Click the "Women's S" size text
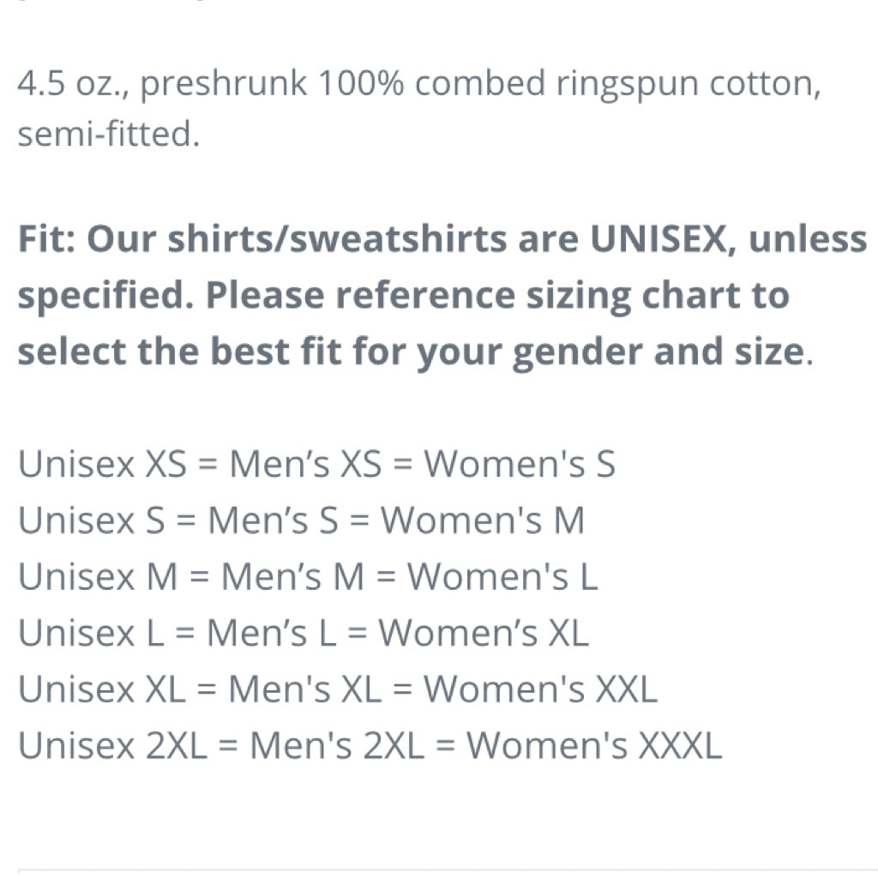 pyautogui.click(x=519, y=464)
